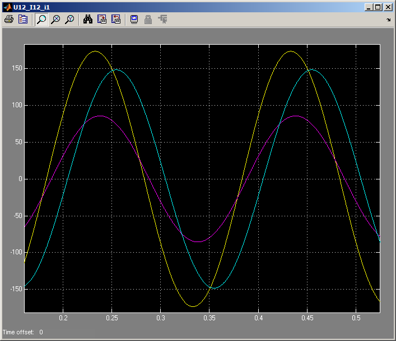The image size is (396, 341).
Task: Click the Print icon in toolbar
Action: click(8, 19)
